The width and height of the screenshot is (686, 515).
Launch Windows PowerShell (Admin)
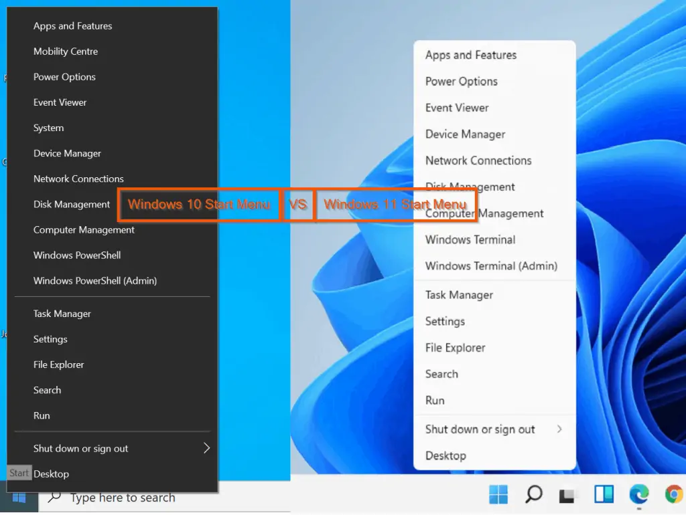click(x=113, y=280)
